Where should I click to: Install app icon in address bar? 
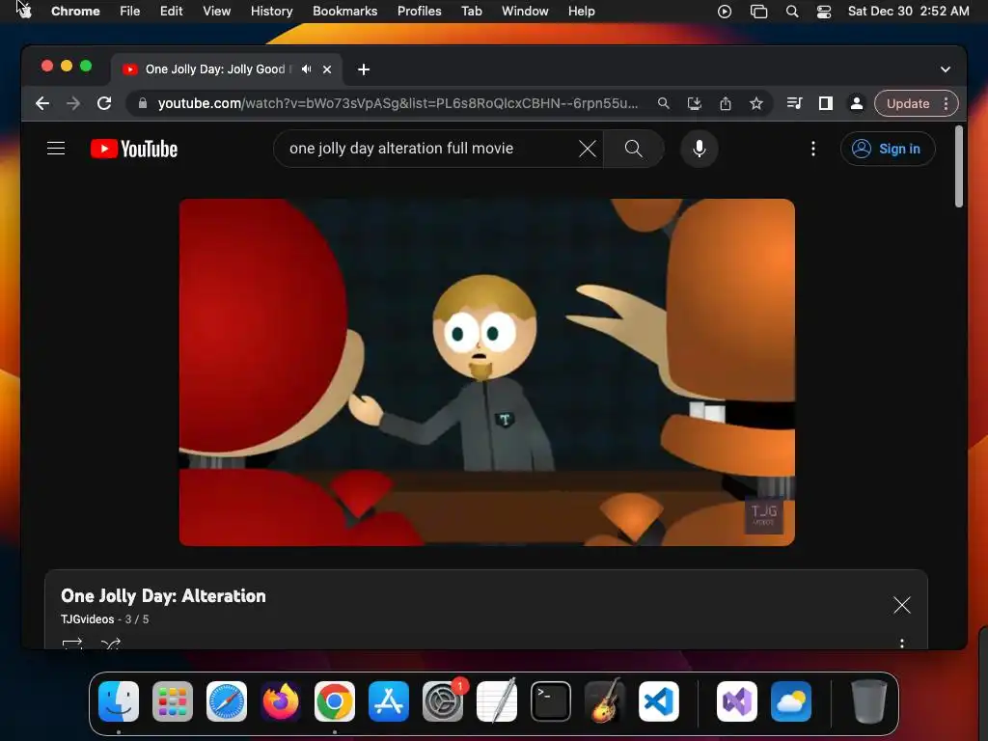coord(694,103)
